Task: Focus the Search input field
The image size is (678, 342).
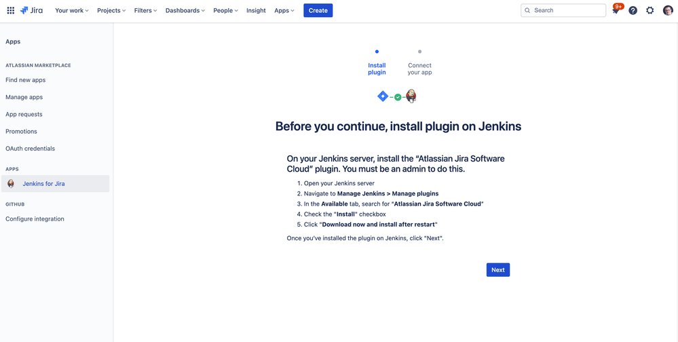Action: 563,10
